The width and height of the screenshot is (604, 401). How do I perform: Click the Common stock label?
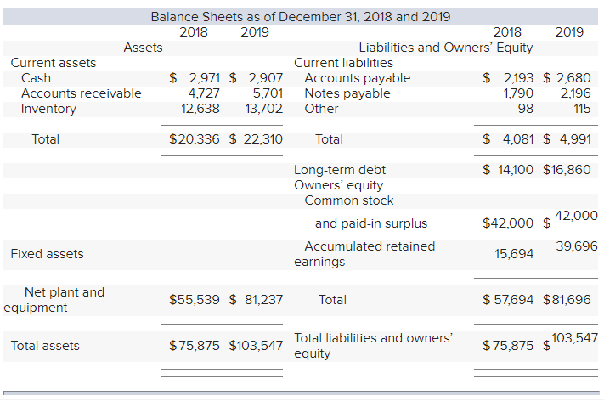coord(349,200)
